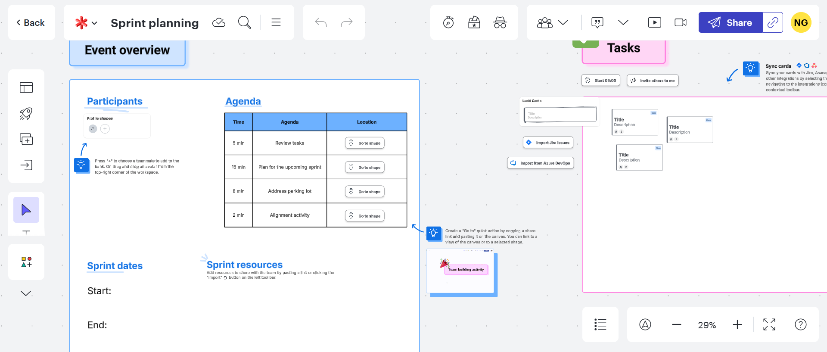Image resolution: width=827 pixels, height=352 pixels.
Task: Click the 'Review tasks' agenda cell
Action: (x=289, y=143)
